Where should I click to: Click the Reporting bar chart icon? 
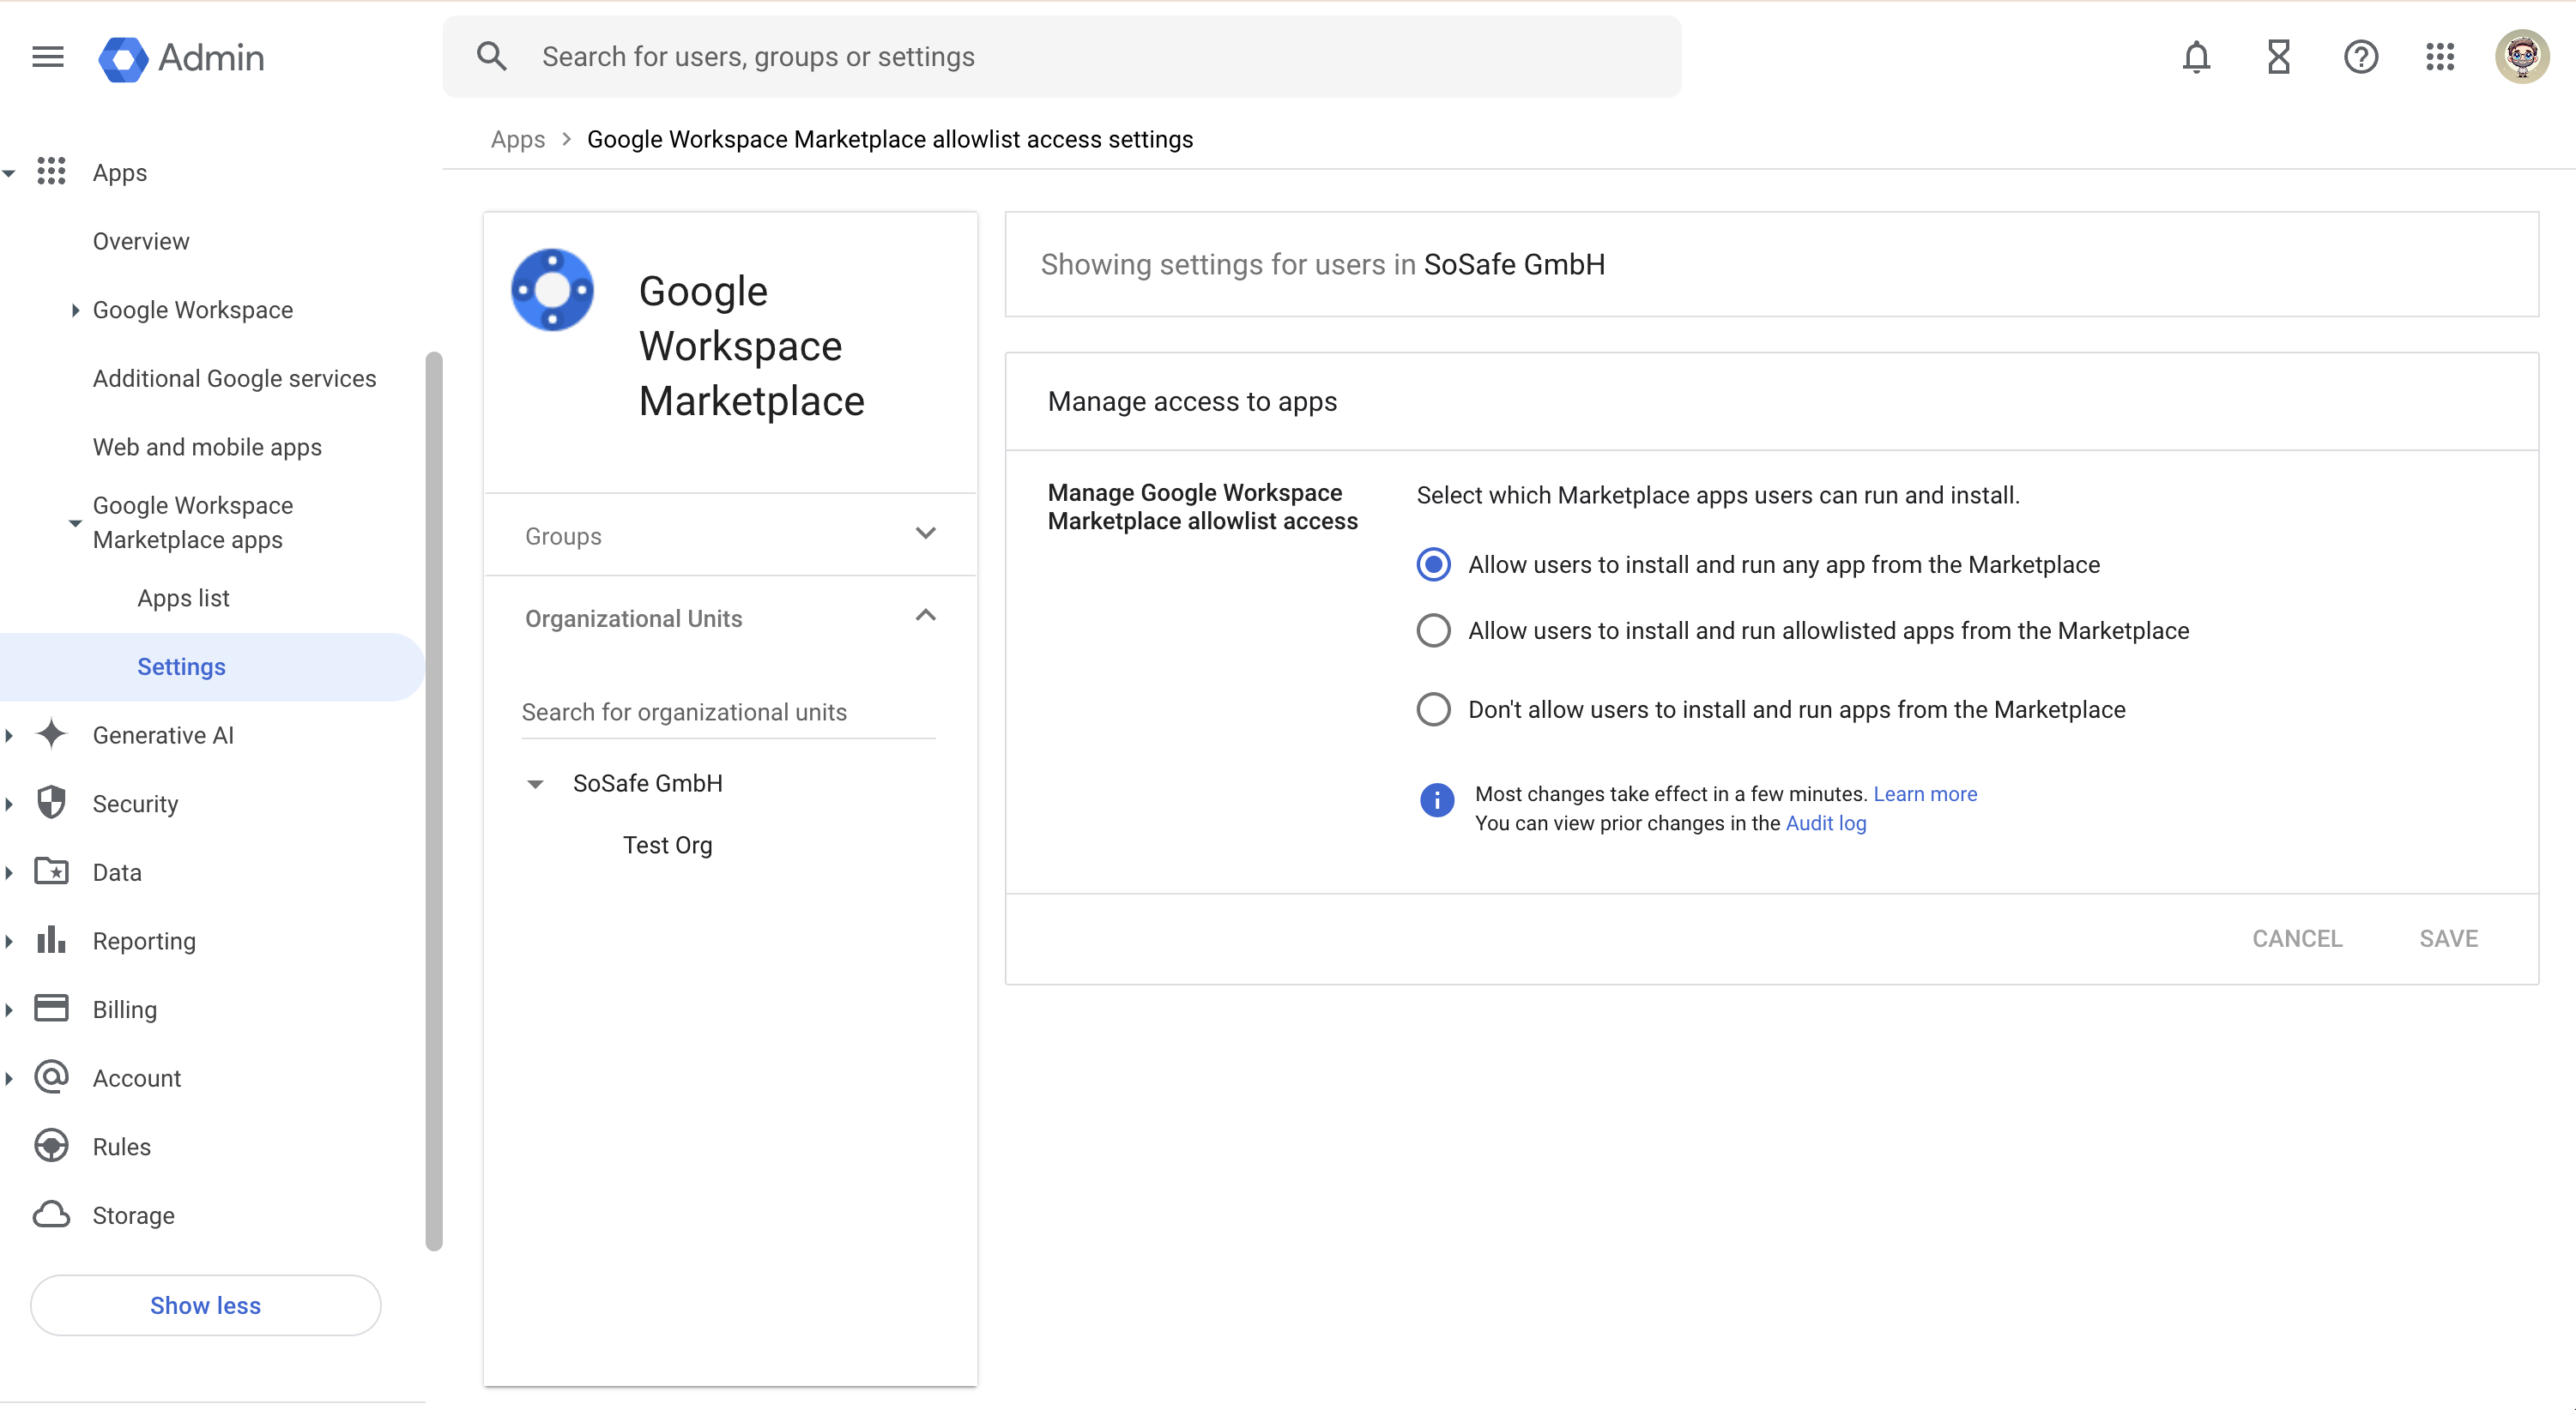51,939
